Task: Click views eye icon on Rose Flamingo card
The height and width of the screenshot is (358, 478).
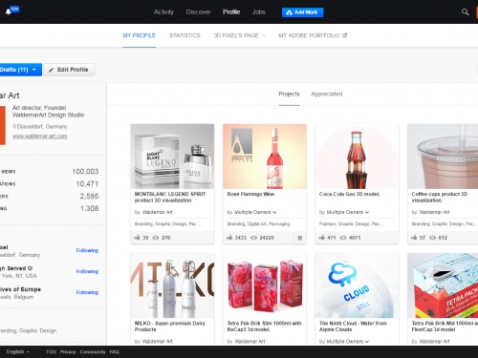Action: click(253, 238)
